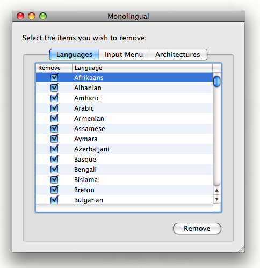Click the scroll down arrow
This screenshot has height=268, width=260.
click(x=217, y=199)
